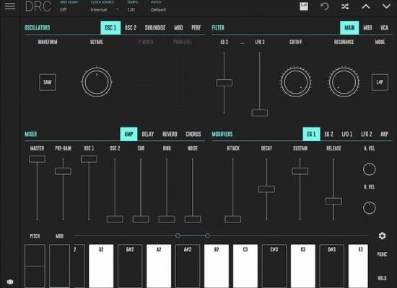Image resolution: width=397 pixels, height=288 pixels.
Task: Click the DECAY slider handle
Action: pos(266,189)
